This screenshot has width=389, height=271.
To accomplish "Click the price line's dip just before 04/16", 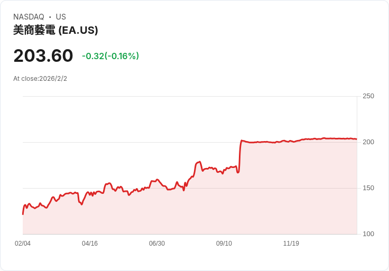I will point(81,204).
